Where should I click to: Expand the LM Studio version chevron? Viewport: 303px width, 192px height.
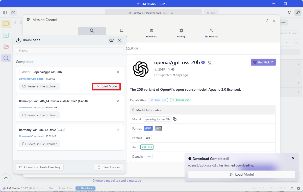point(42,188)
